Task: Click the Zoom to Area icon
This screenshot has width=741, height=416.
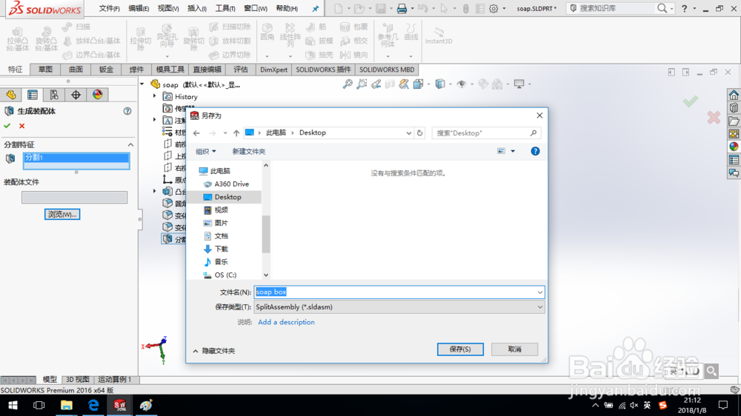Action: (362, 84)
